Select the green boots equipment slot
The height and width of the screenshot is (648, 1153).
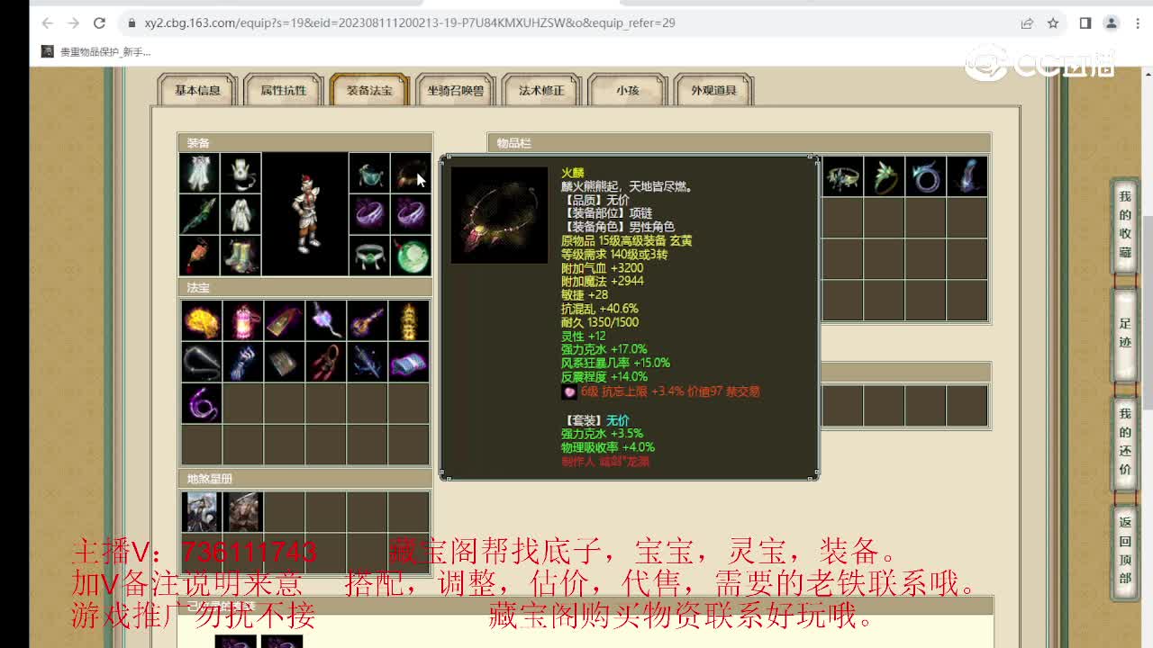(241, 256)
